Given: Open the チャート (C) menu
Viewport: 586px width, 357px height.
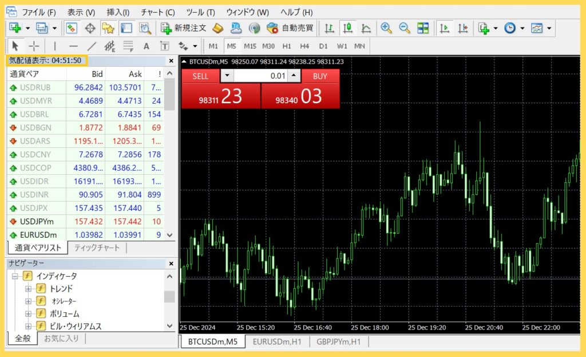Looking at the screenshot, I should coord(157,12).
